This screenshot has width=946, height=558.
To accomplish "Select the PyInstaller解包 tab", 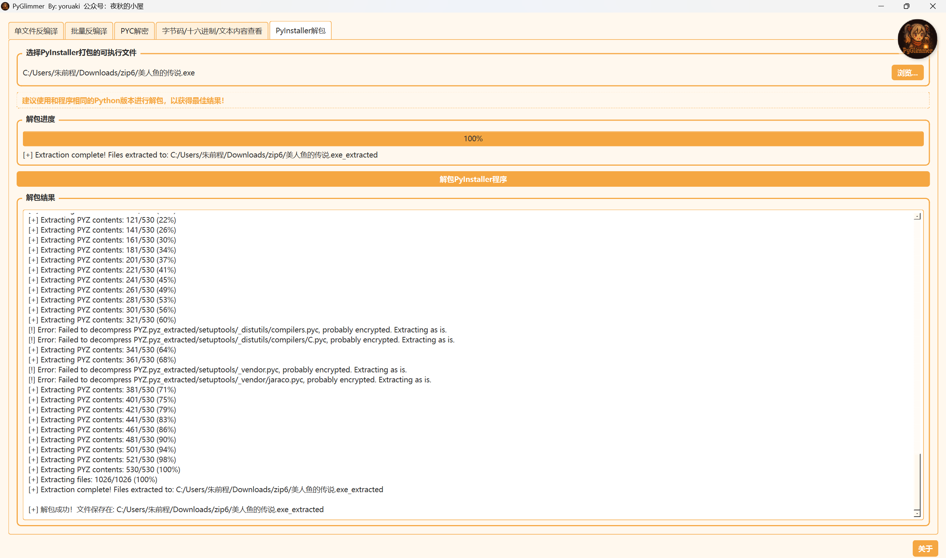I will (x=300, y=30).
